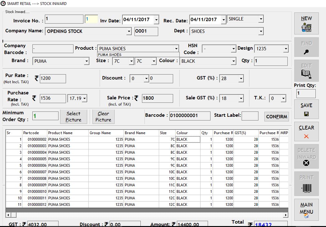The width and height of the screenshot is (326, 227).
Task: Click the NEW stock entry icon button
Action: click(306, 23)
